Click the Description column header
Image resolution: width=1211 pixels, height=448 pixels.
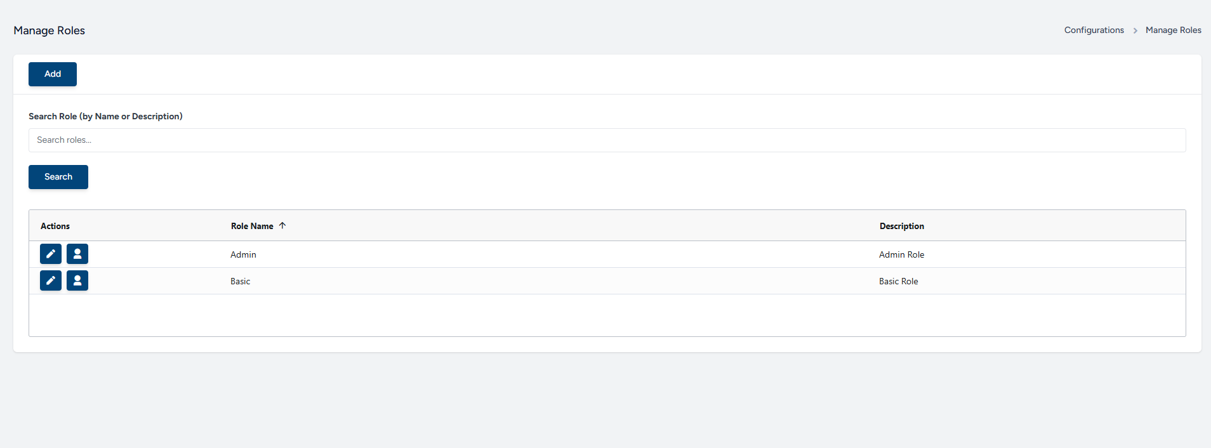[901, 226]
